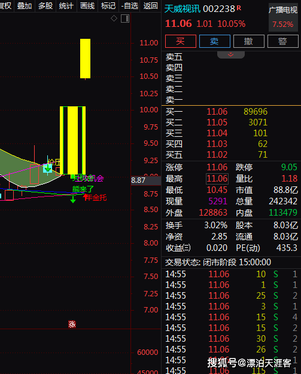Click the 外盘 value 128863
301x374 pixels.
click(x=213, y=213)
